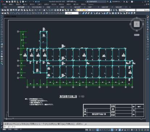Toggle ortho mode in status bar
This screenshot has width=150, height=132.
[x=97, y=130]
